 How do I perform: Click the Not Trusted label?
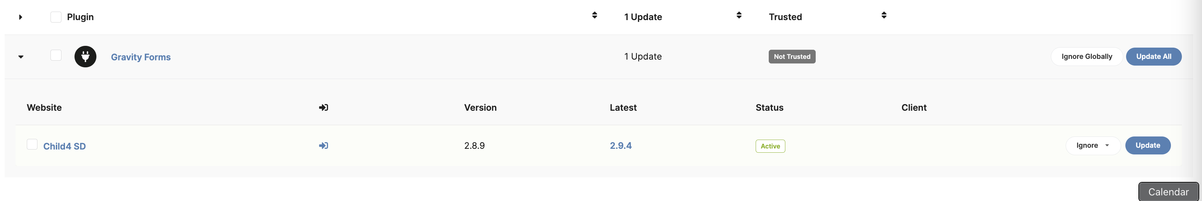click(792, 56)
